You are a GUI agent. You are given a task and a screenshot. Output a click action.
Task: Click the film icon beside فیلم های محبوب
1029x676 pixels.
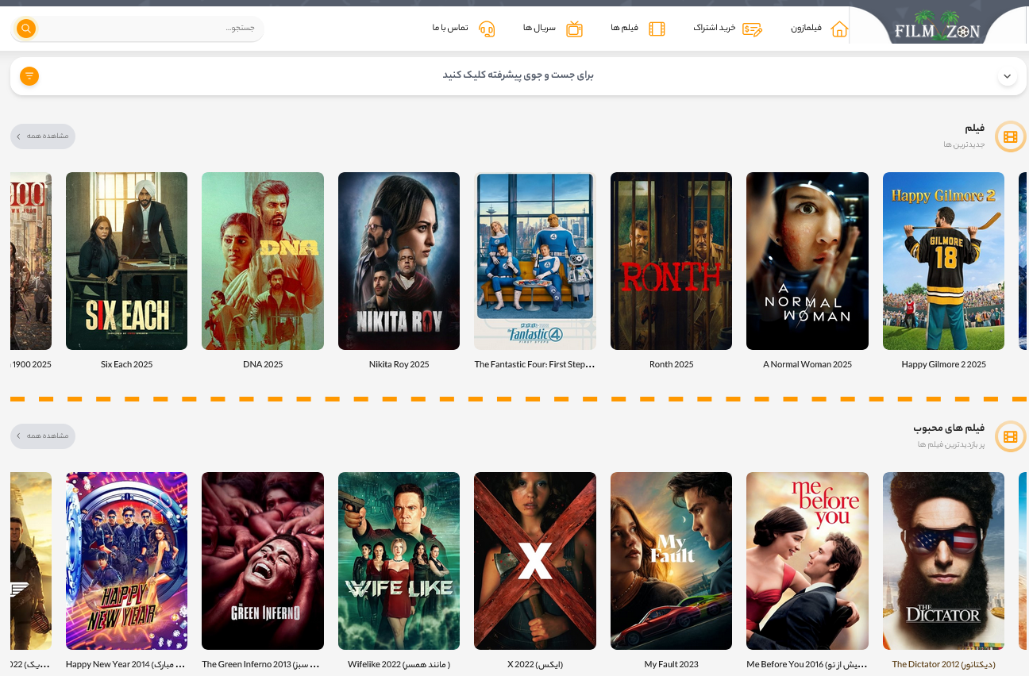pos(1010,436)
